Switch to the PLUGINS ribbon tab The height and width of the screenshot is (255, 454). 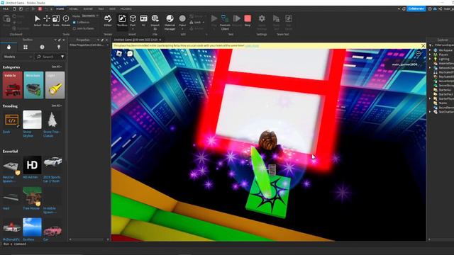[126, 9]
